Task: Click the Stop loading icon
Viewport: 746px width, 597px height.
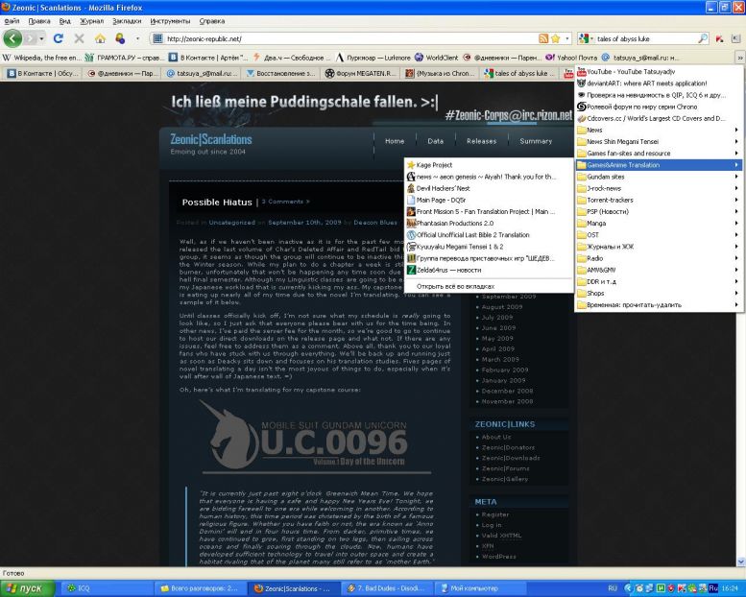Action: coord(79,38)
